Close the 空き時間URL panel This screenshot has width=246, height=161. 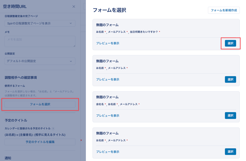point(74,7)
